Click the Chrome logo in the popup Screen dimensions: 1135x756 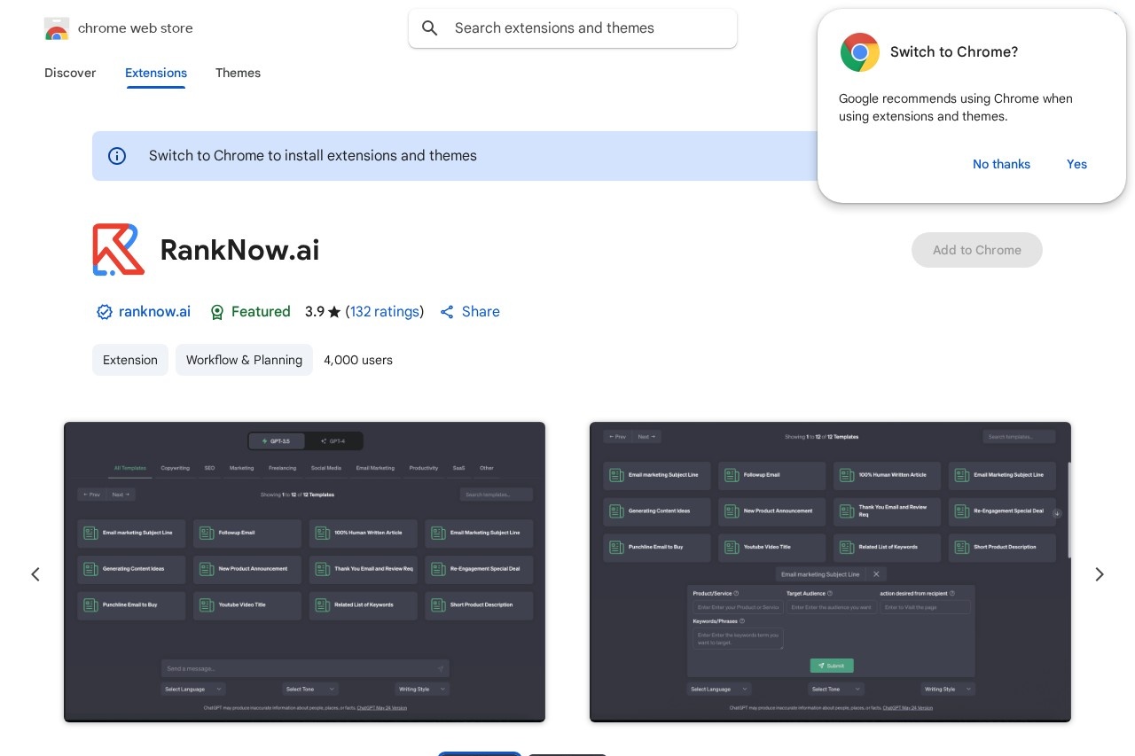[859, 52]
